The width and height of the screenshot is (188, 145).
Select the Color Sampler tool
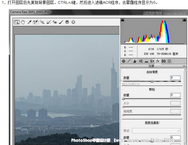tap(36, 22)
